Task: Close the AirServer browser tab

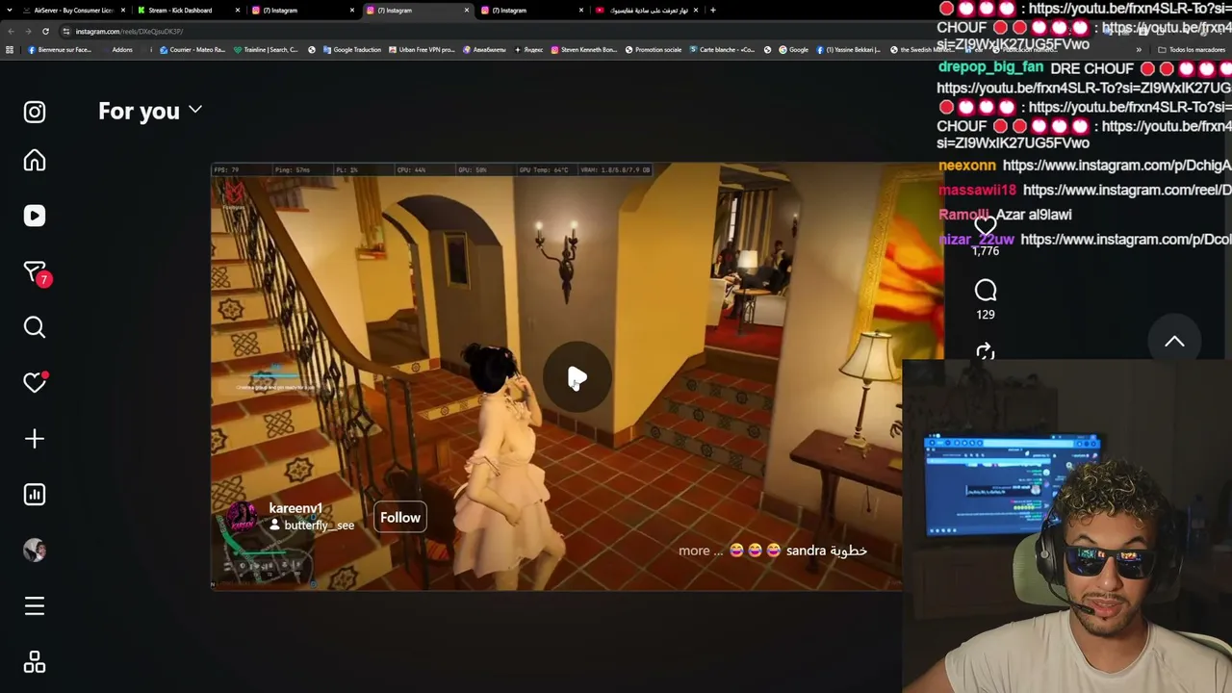Action: (123, 11)
